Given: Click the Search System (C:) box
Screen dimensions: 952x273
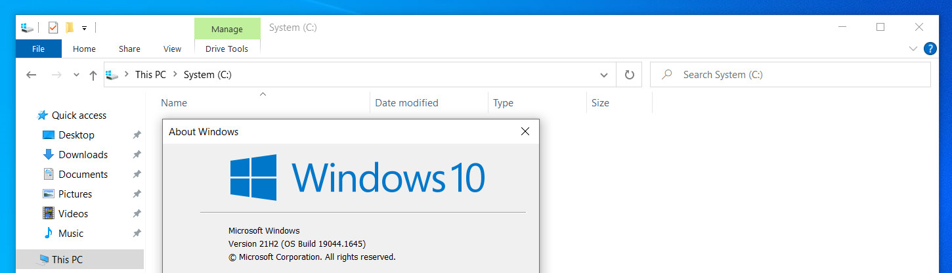Looking at the screenshot, I should coord(790,75).
